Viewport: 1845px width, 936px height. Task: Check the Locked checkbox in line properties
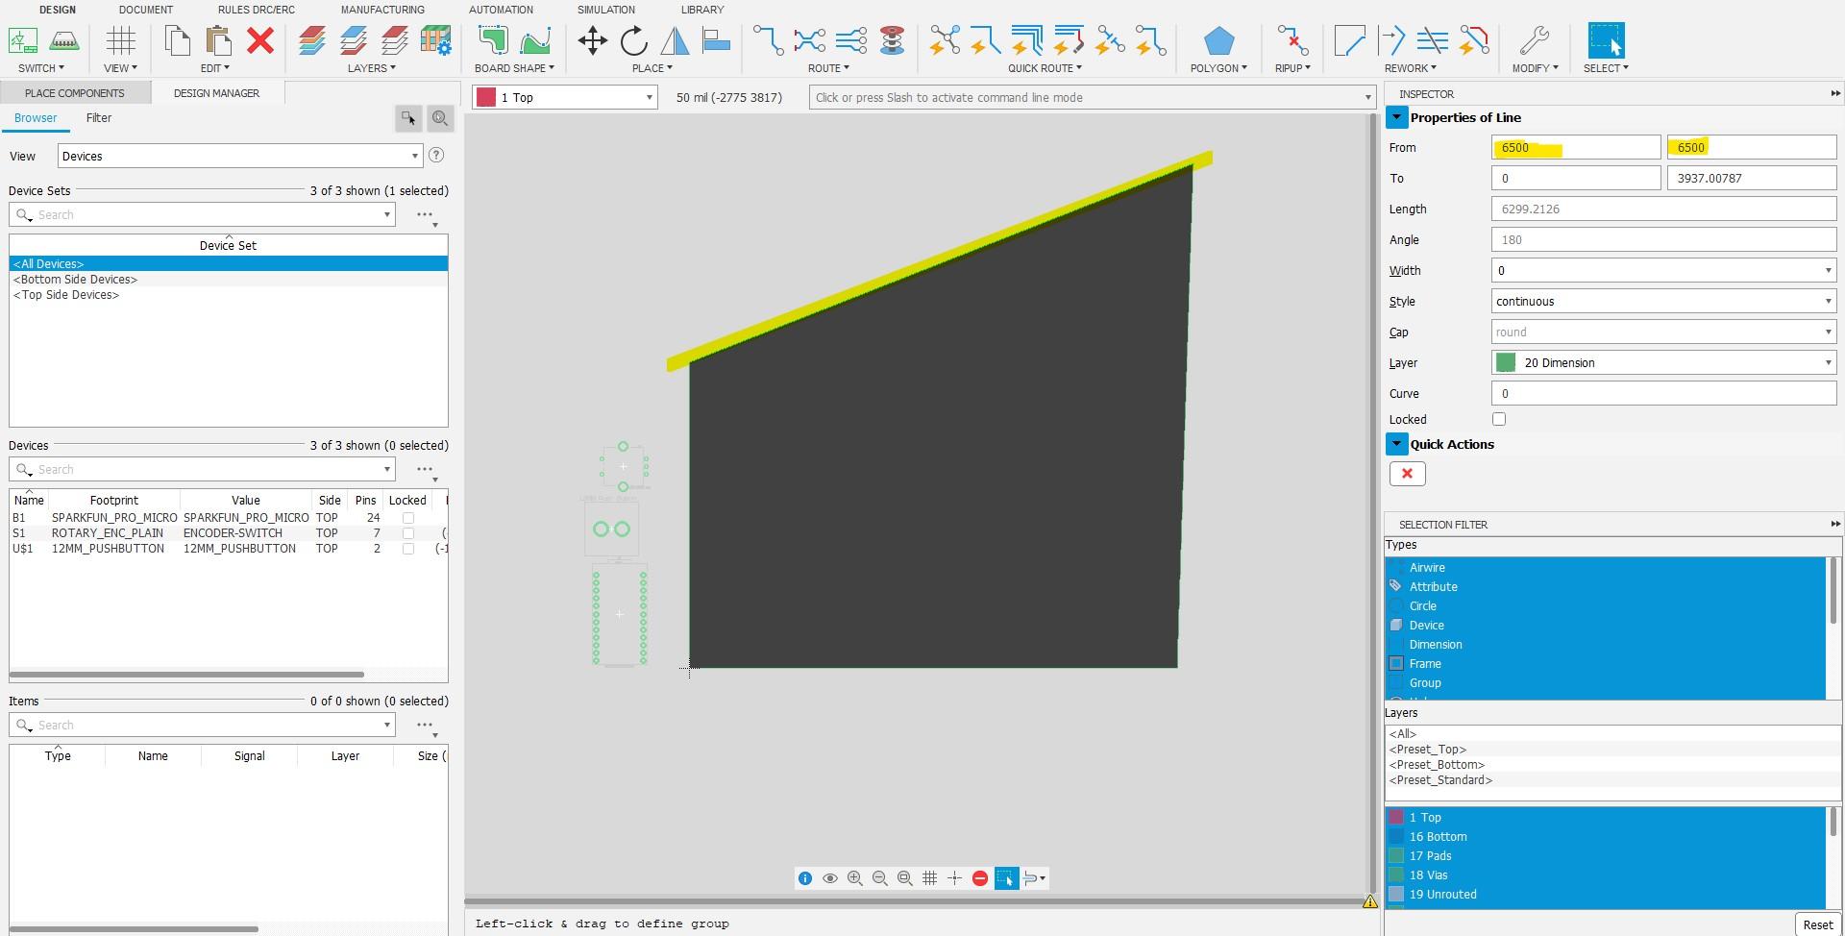point(1498,419)
